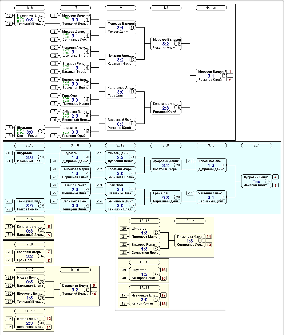Click place badge 14 by Пименова Мария
The image size is (286, 335).
(x=209, y=236)
